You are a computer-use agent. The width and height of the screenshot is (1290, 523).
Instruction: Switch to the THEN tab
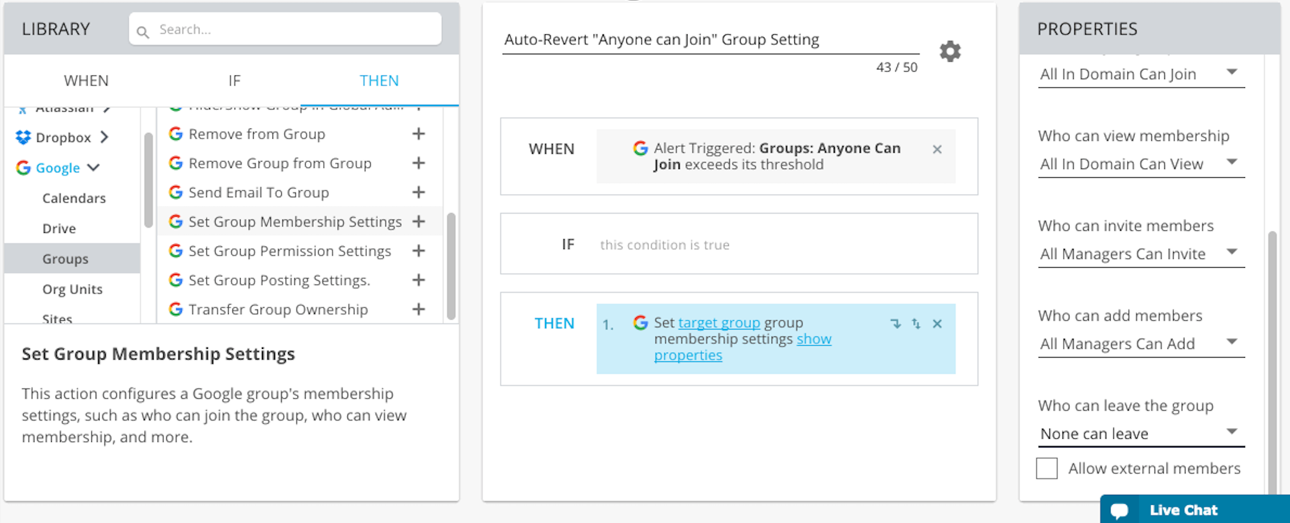click(379, 81)
